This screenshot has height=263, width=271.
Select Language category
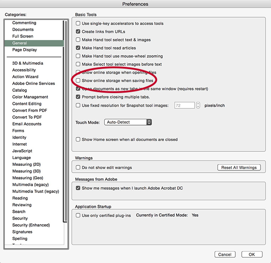click(x=21, y=158)
